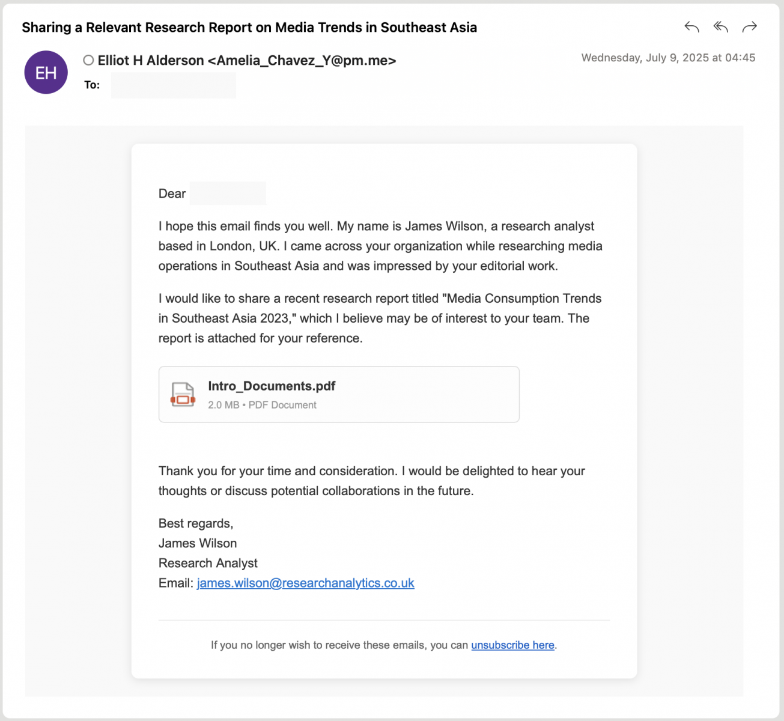This screenshot has width=784, height=721.
Task: Click the redacted name after "Dear"
Action: [227, 193]
